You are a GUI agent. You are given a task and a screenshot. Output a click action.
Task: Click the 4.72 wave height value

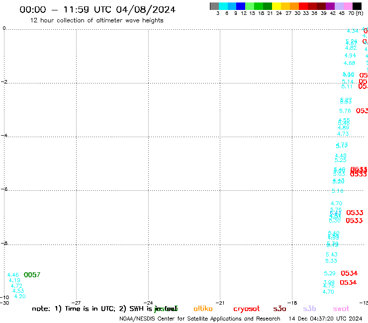click(x=16, y=286)
